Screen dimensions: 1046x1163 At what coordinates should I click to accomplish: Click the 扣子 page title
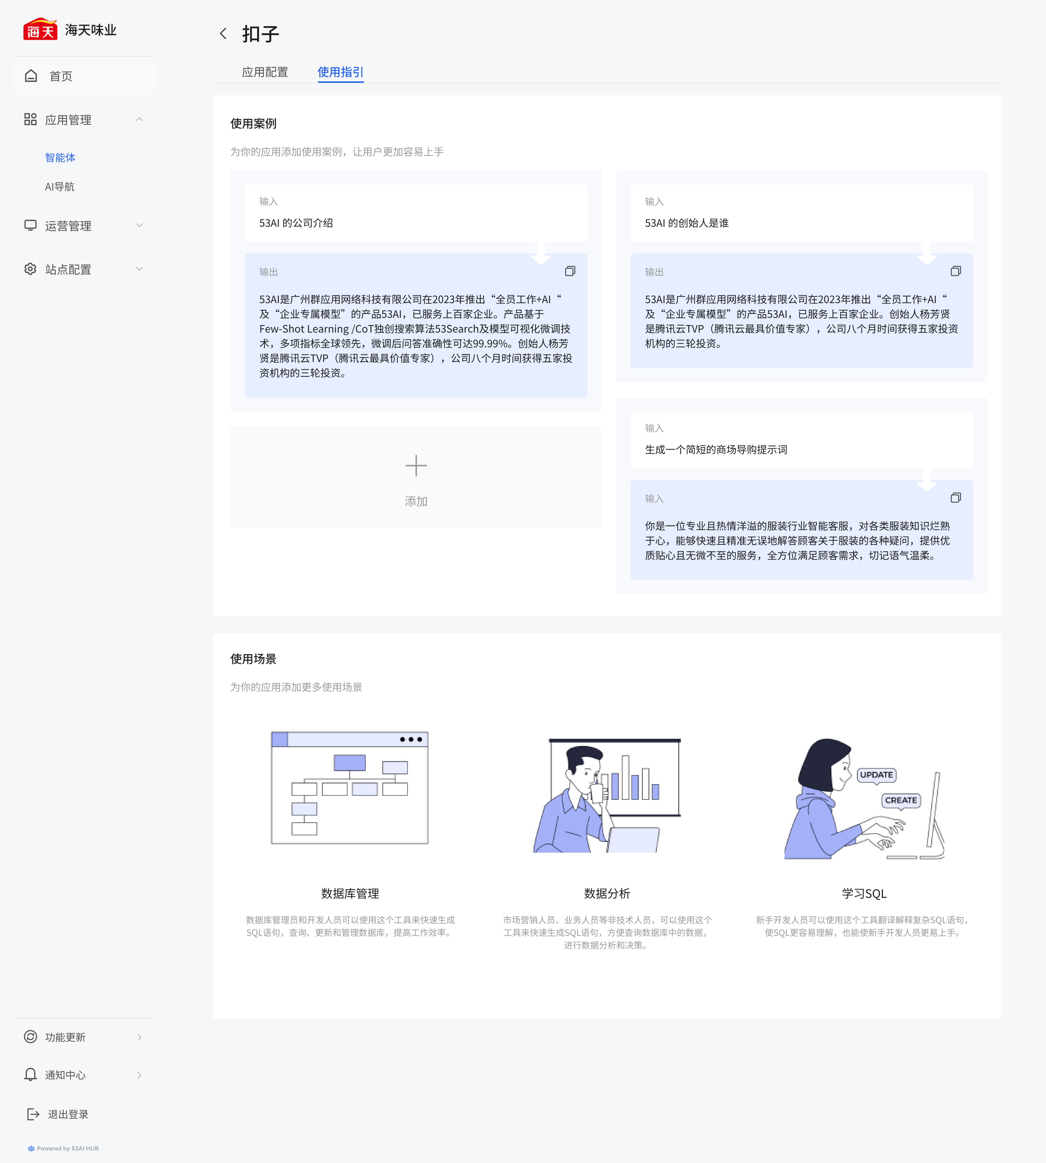tap(260, 34)
